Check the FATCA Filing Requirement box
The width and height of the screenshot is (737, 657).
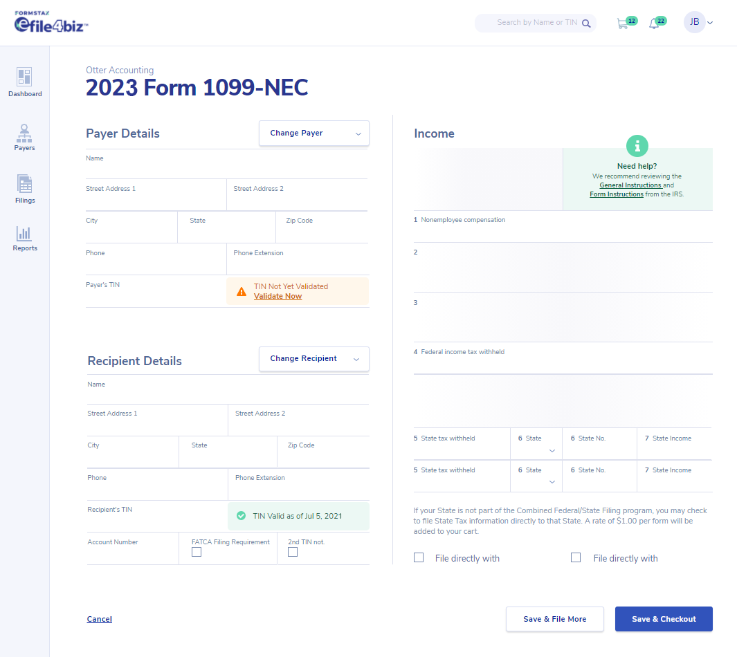(x=197, y=552)
